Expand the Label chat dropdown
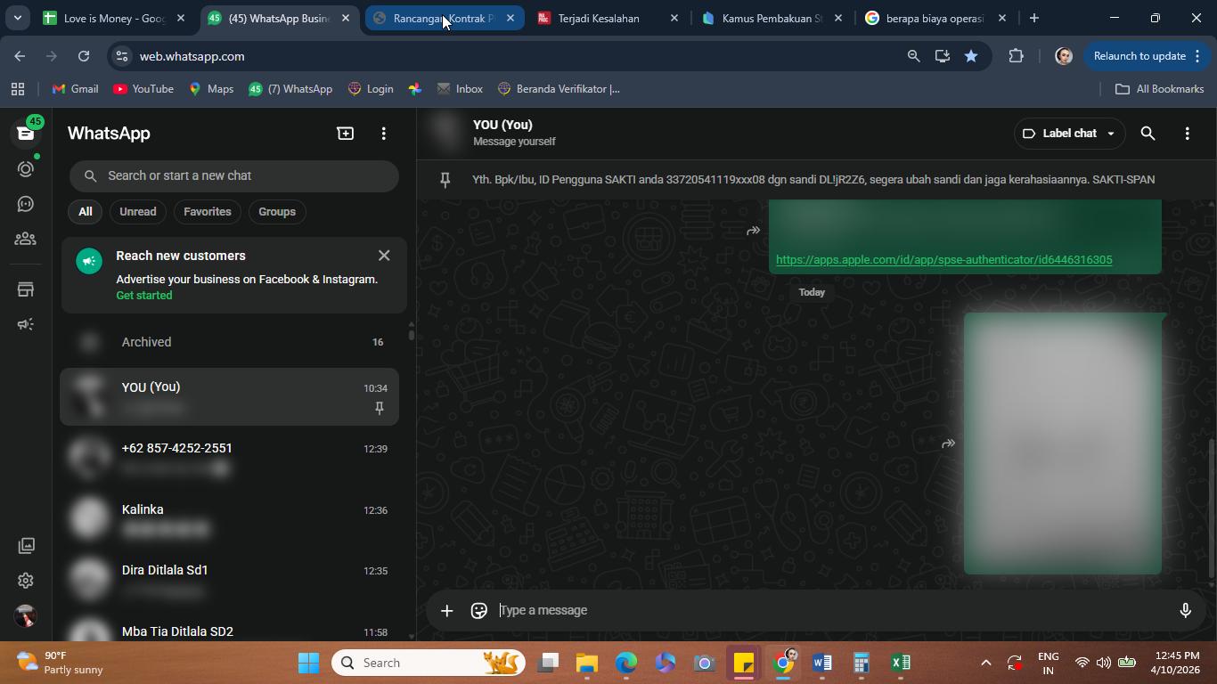This screenshot has height=684, width=1217. tap(1069, 134)
